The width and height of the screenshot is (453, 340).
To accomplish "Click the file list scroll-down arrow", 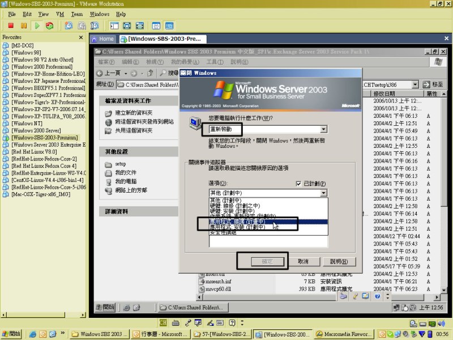I will point(444,290).
